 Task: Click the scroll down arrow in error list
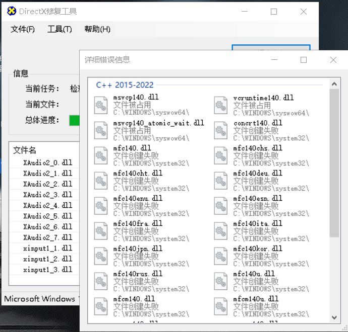pyautogui.click(x=334, y=317)
